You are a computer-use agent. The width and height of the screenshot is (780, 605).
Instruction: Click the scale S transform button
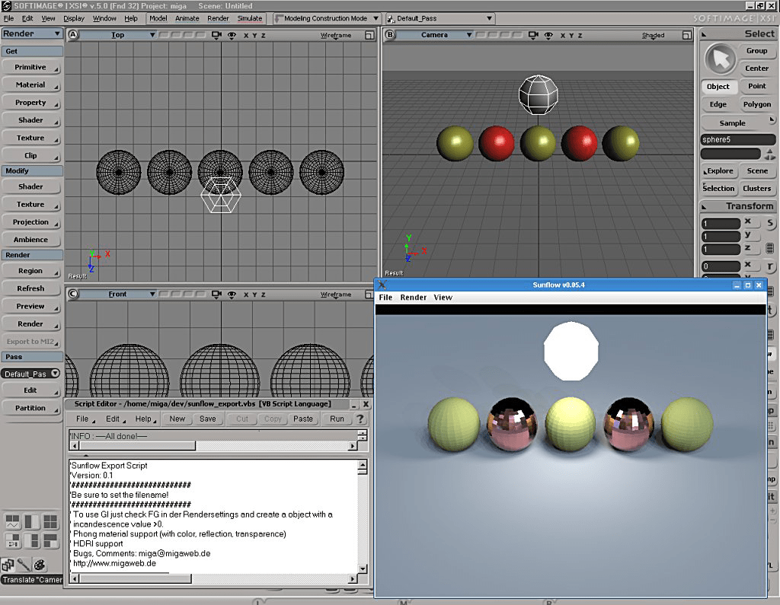(770, 223)
